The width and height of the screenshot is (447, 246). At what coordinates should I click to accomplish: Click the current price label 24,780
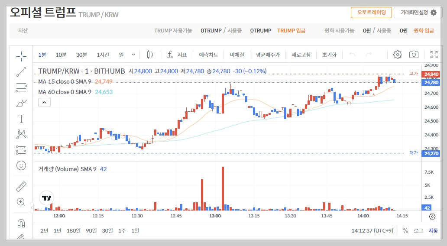click(431, 82)
